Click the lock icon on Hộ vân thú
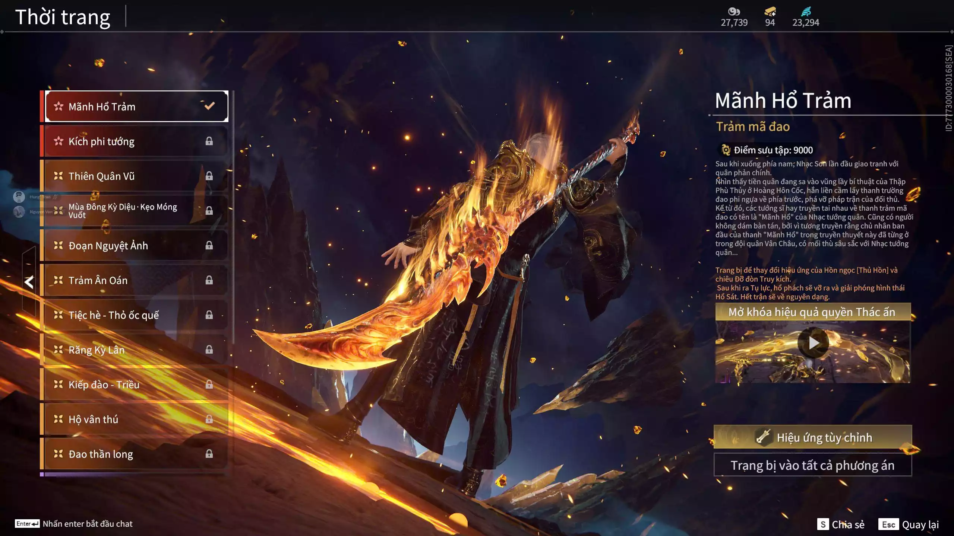This screenshot has height=536, width=954. tap(209, 419)
